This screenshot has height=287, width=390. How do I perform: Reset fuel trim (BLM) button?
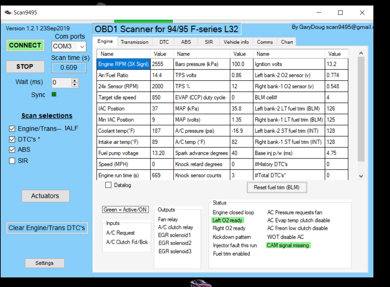pyautogui.click(x=277, y=188)
